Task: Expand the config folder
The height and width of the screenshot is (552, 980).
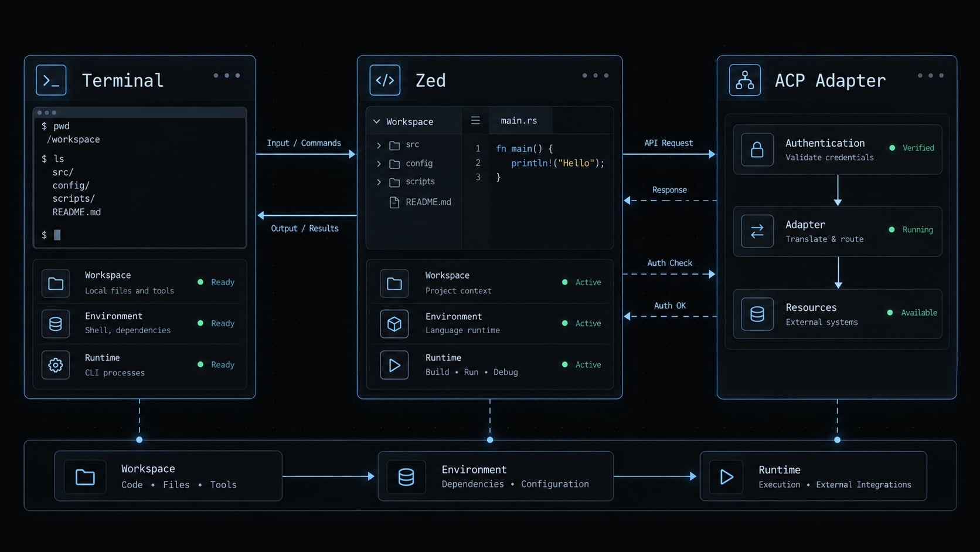Action: pos(379,164)
